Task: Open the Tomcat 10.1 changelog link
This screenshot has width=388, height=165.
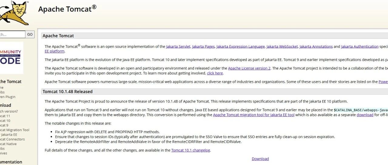Action: pyautogui.click(x=191, y=150)
